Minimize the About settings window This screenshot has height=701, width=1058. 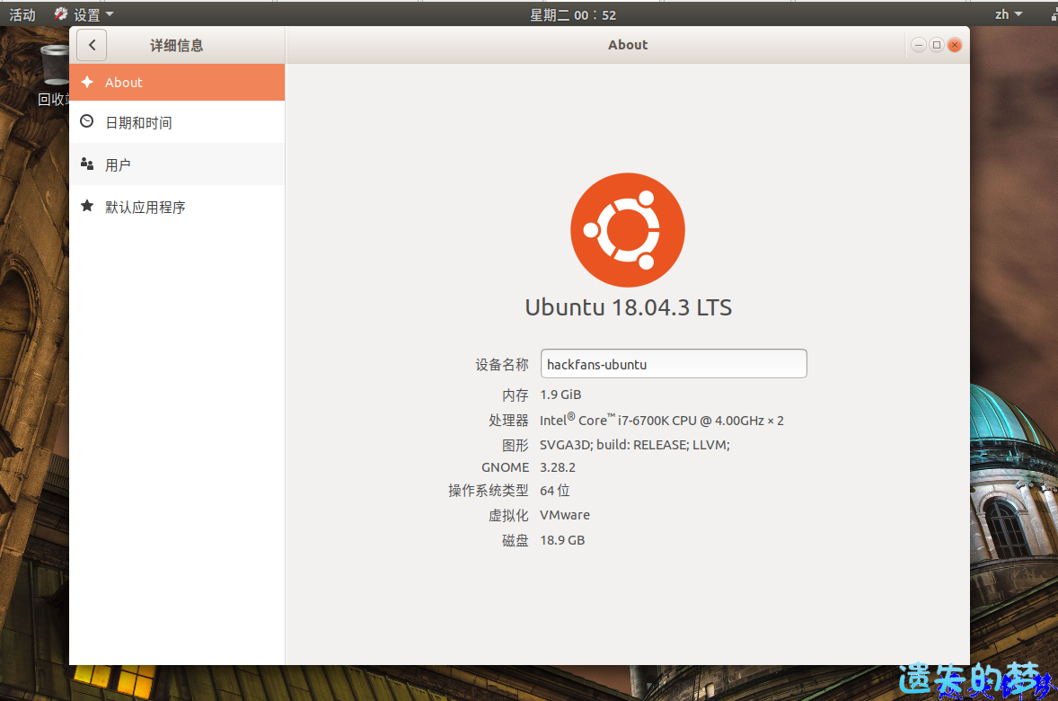(918, 45)
